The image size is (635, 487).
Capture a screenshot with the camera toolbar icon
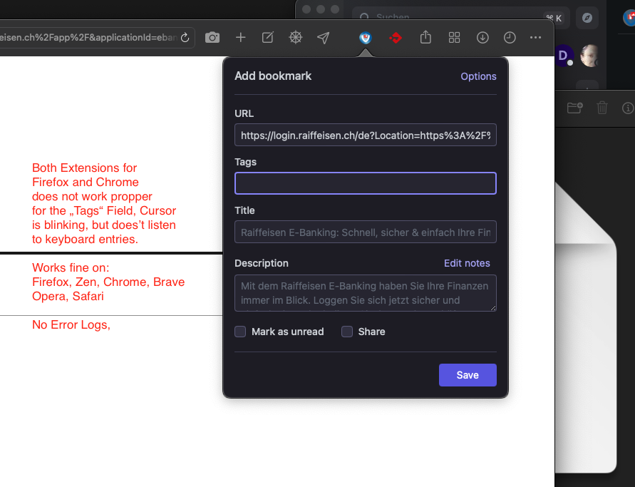pyautogui.click(x=212, y=38)
